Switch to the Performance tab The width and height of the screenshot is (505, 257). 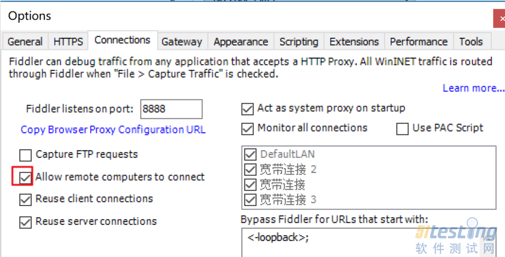point(418,42)
